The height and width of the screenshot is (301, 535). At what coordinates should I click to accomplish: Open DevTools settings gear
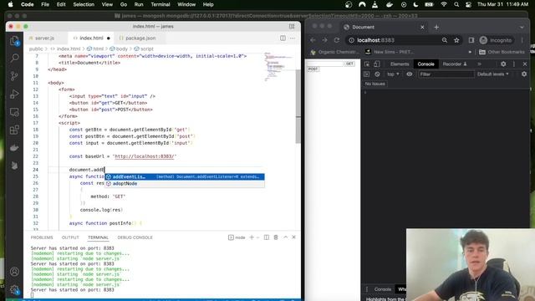click(503, 64)
